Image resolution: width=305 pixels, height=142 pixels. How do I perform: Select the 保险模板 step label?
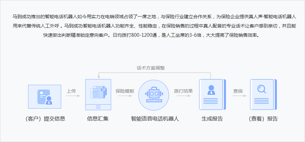tap(125, 91)
